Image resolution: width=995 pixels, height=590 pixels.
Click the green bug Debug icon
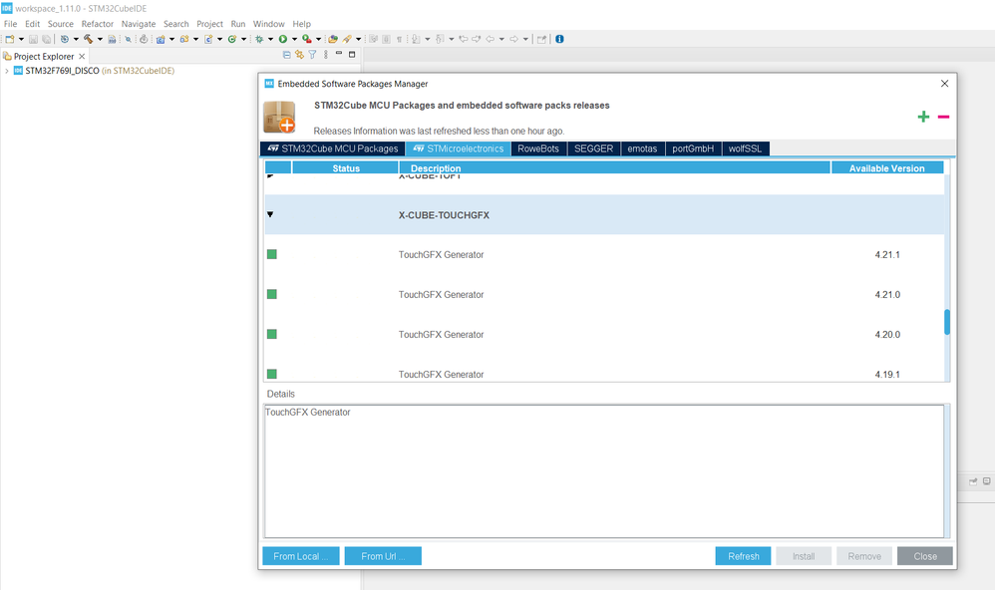point(259,39)
